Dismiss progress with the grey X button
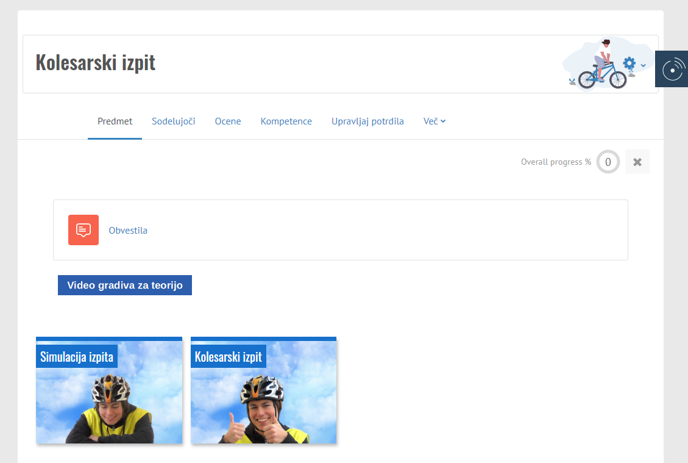Image resolution: width=688 pixels, height=463 pixels. [637, 162]
